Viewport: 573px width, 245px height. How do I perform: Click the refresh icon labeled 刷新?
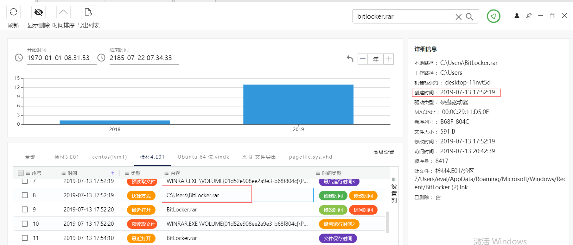pyautogui.click(x=13, y=12)
